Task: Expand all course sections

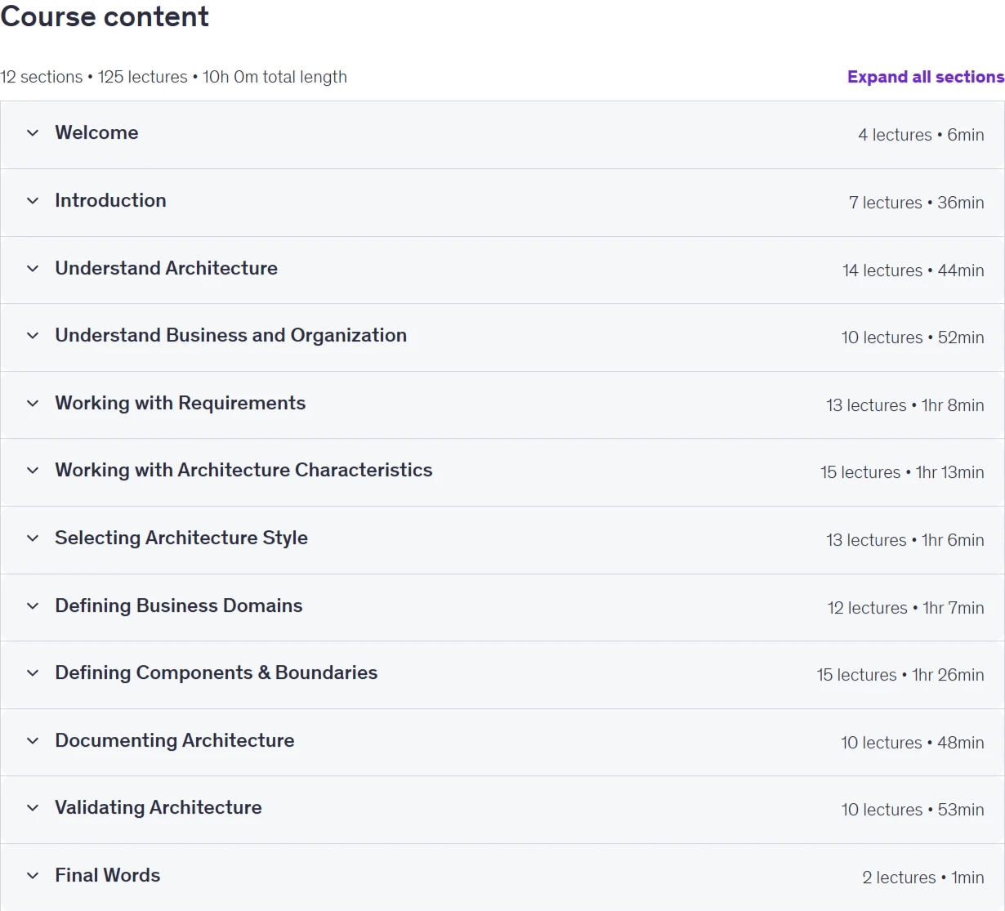Action: (926, 77)
